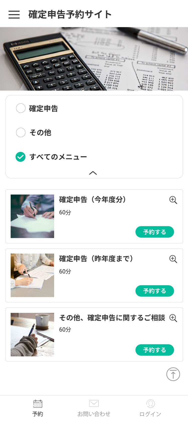Open the envelope お問い合わせ icon

[94, 404]
